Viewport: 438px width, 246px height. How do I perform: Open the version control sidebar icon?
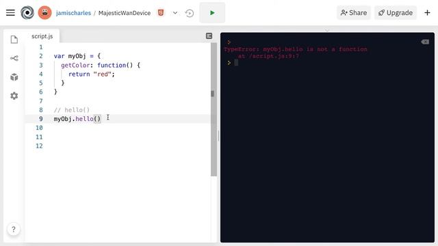click(14, 58)
